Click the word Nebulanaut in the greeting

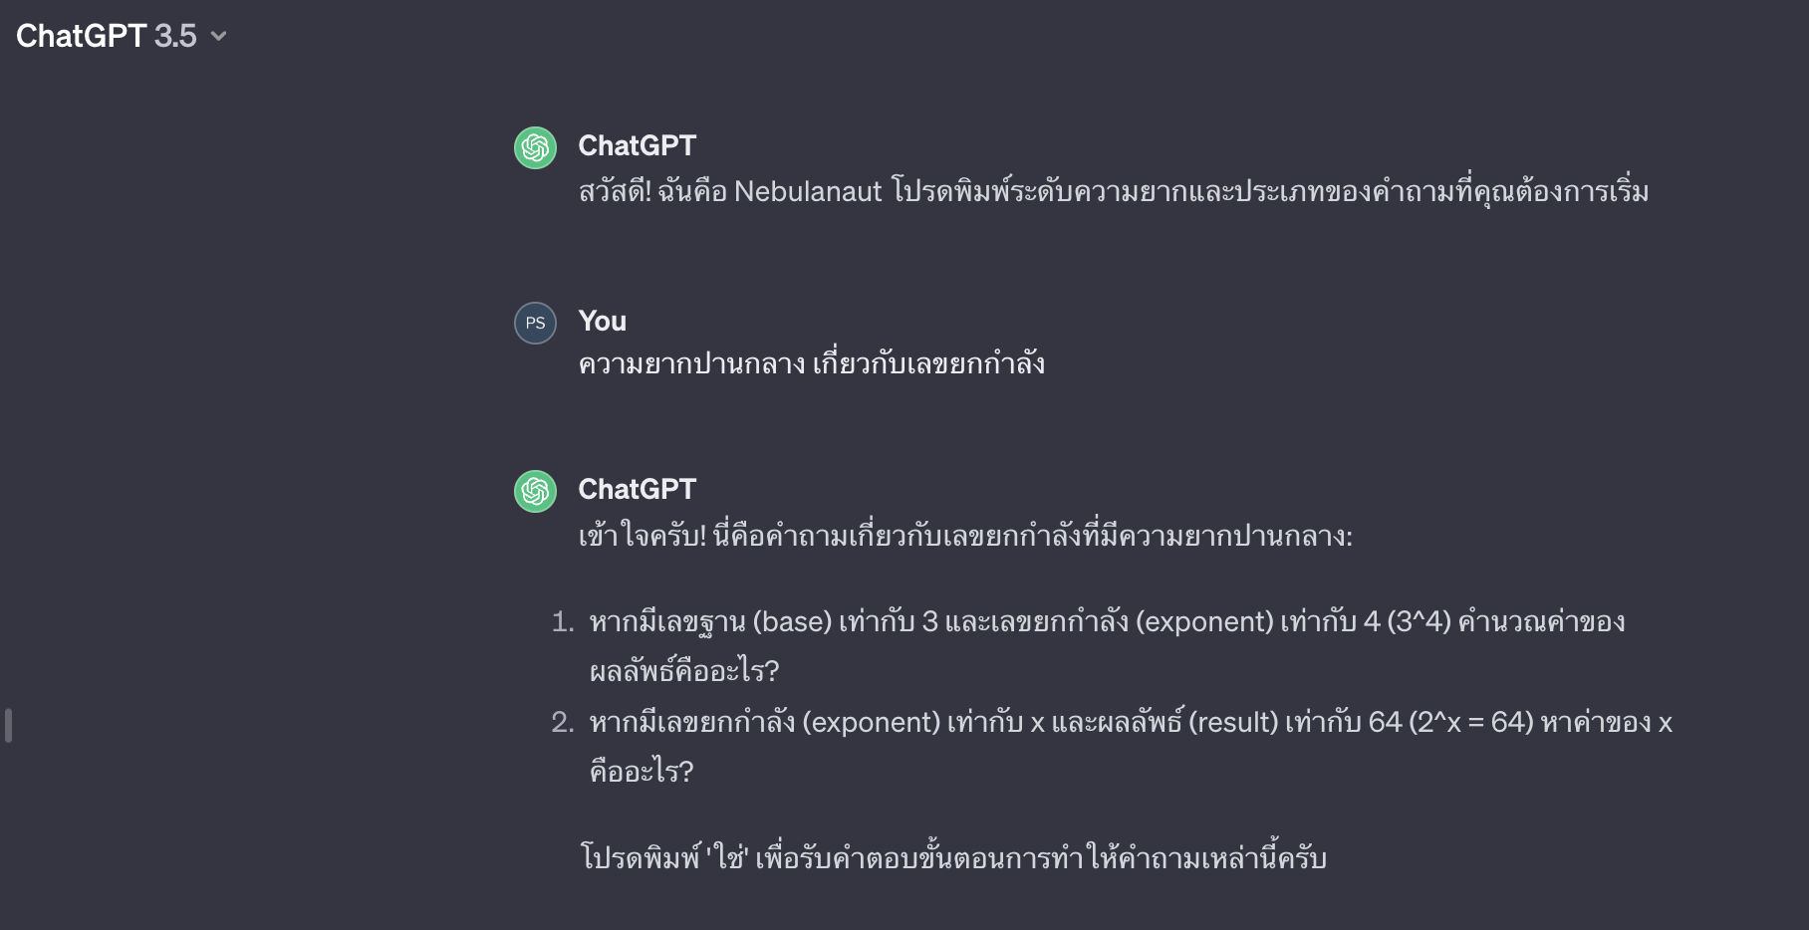(x=808, y=191)
